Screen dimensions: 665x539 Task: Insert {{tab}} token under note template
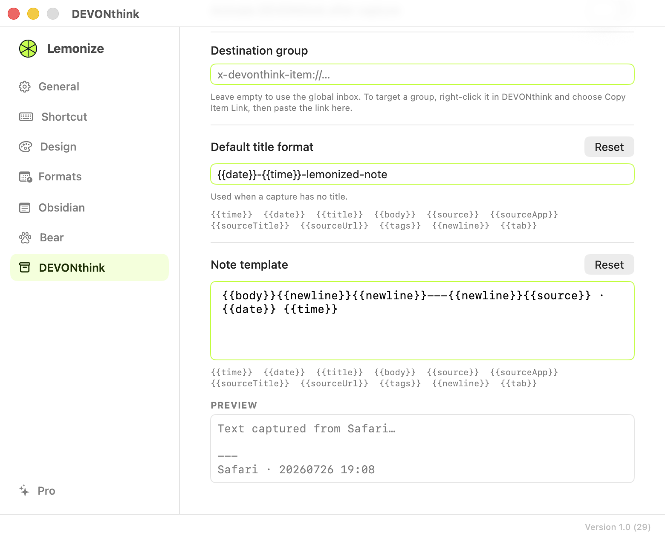point(518,383)
